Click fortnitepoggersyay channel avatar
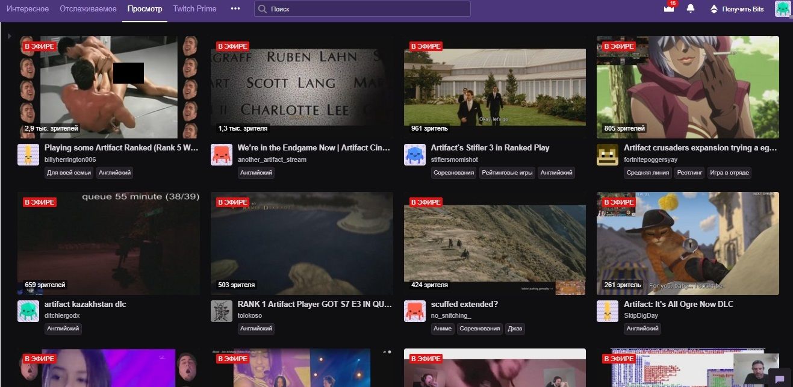 608,155
